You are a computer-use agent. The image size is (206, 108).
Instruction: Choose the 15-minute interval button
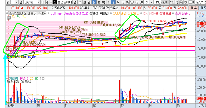pos(127,2)
